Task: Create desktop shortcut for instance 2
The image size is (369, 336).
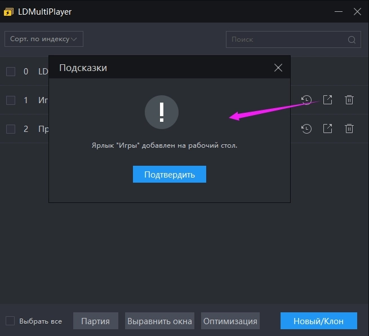Action: tap(327, 129)
